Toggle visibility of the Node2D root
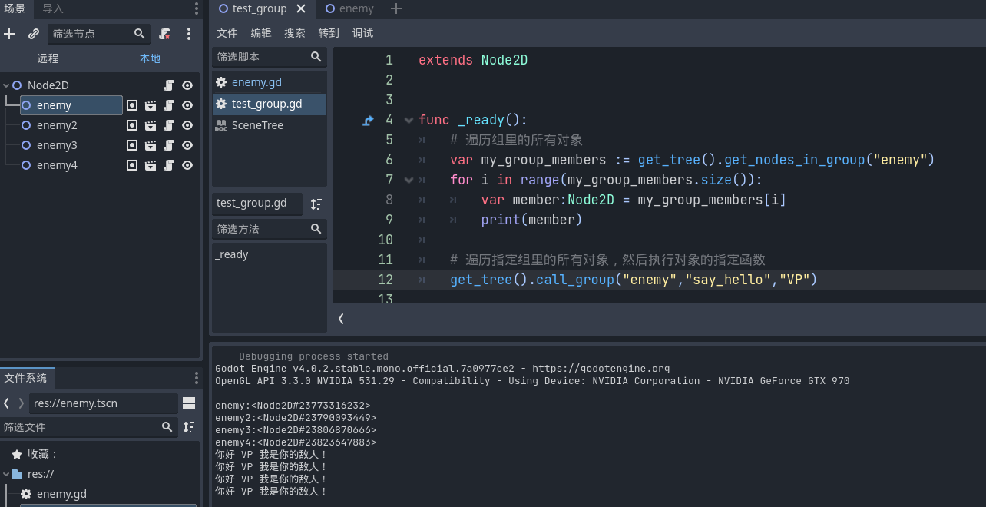The image size is (986, 507). pyautogui.click(x=187, y=85)
